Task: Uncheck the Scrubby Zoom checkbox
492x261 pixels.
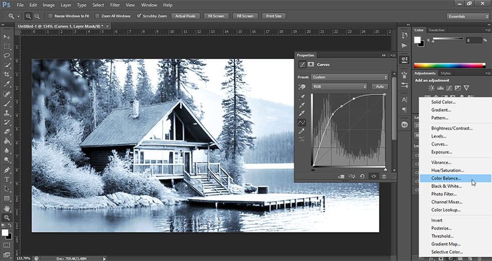Action: tap(139, 16)
